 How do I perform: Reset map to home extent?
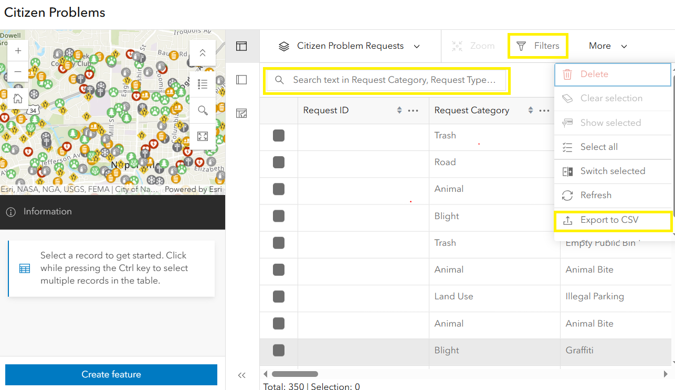click(x=18, y=98)
